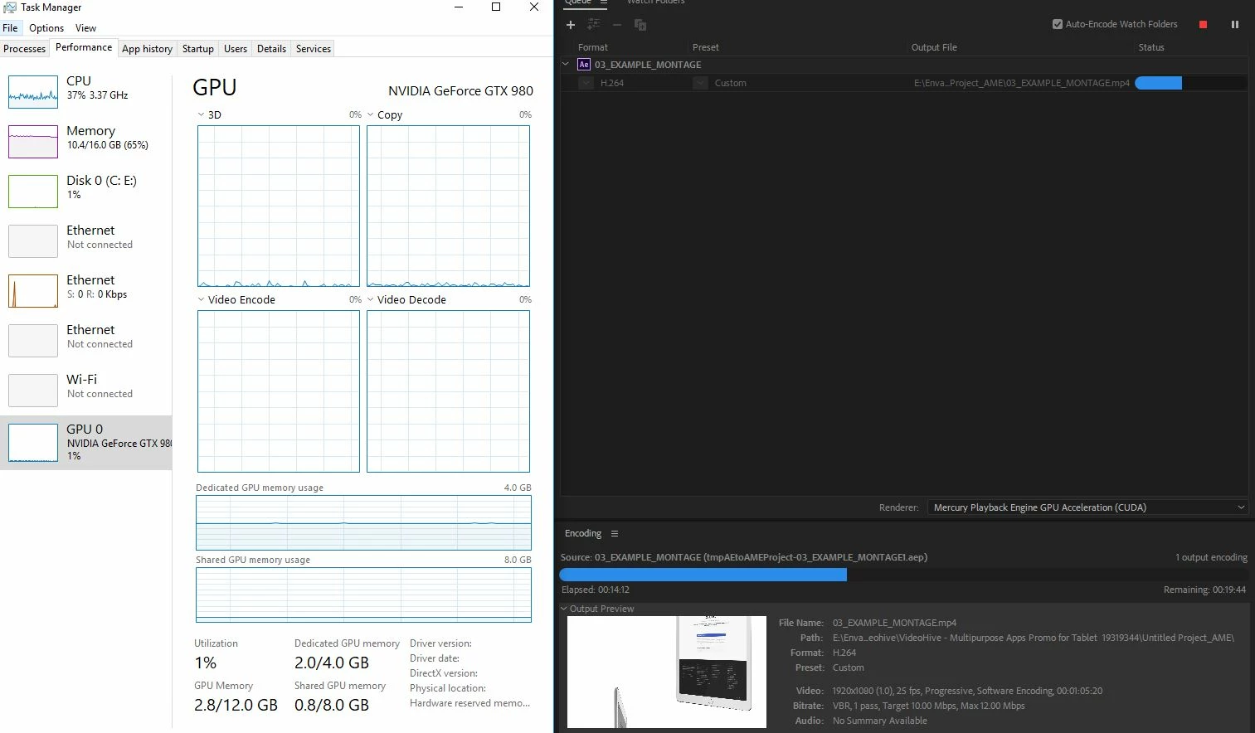
Task: Click the H.264 format link in the queue
Action: [612, 83]
